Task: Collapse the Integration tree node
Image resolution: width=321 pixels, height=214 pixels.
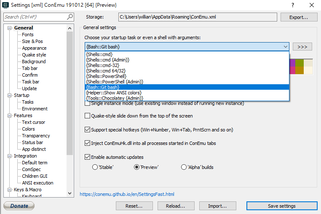Action: tap(9, 156)
